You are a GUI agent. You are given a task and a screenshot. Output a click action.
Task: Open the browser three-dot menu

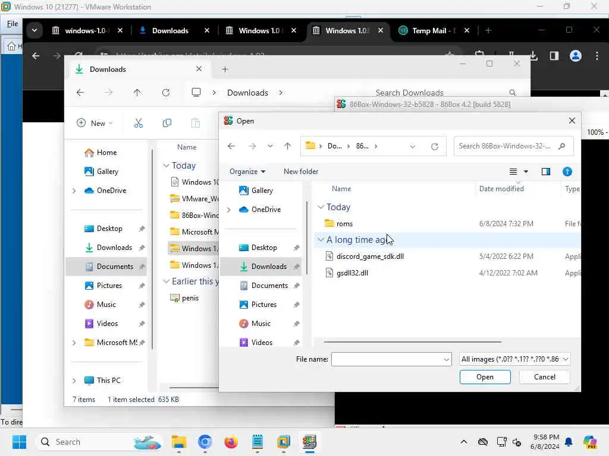[x=597, y=56]
